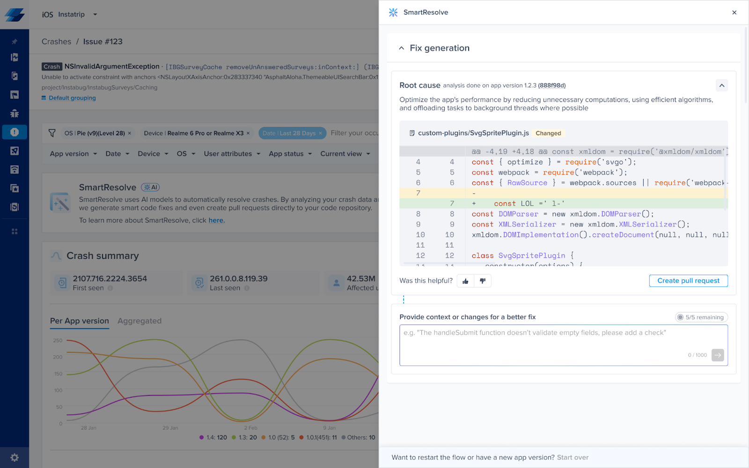Click the 'here' learn more link
749x468 pixels.
[x=216, y=220]
